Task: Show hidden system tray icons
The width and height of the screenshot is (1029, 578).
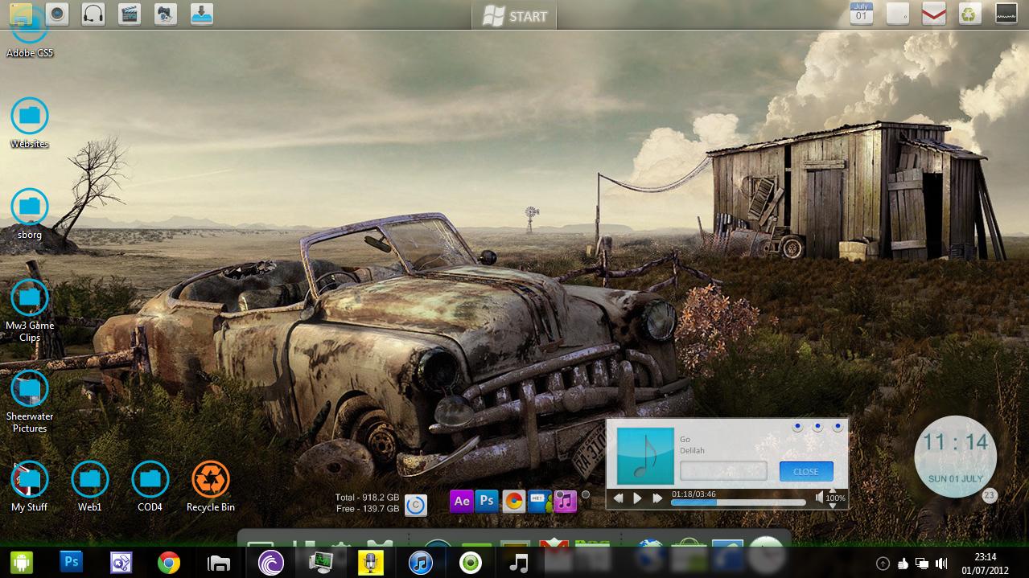Action: (x=883, y=564)
